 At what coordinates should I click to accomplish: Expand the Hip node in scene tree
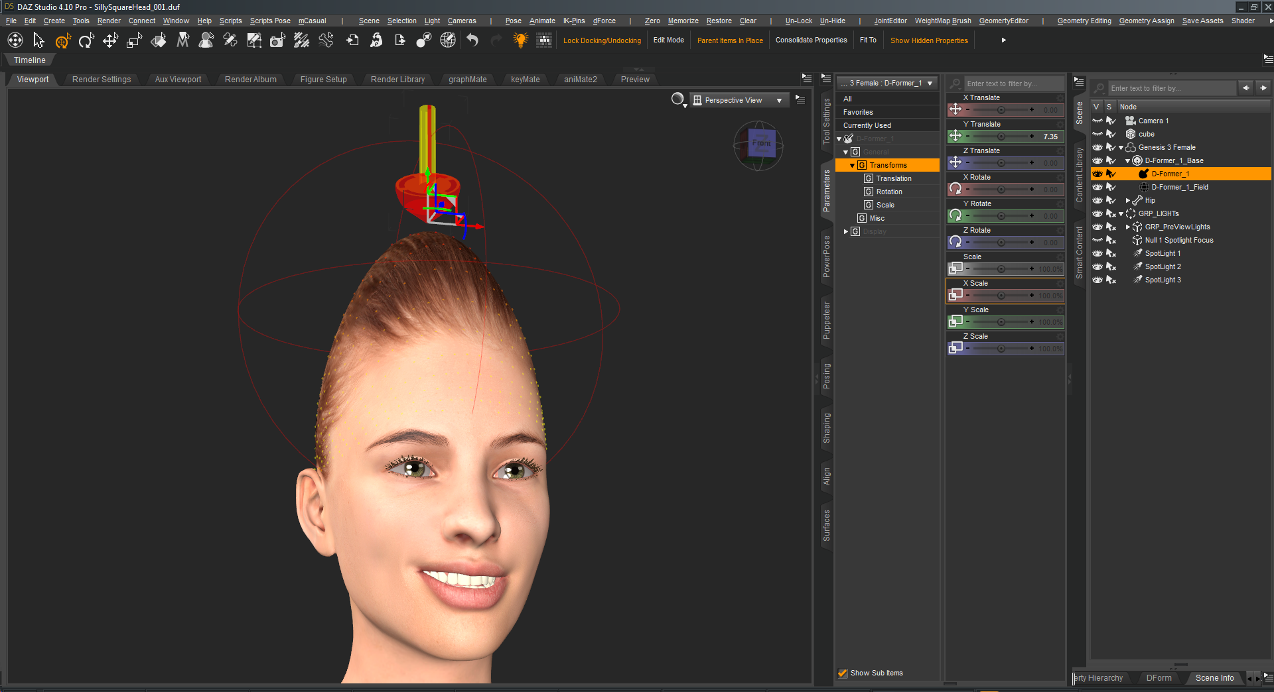(1128, 200)
